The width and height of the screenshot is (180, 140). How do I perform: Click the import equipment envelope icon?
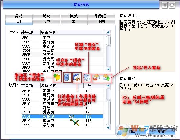[106, 78]
